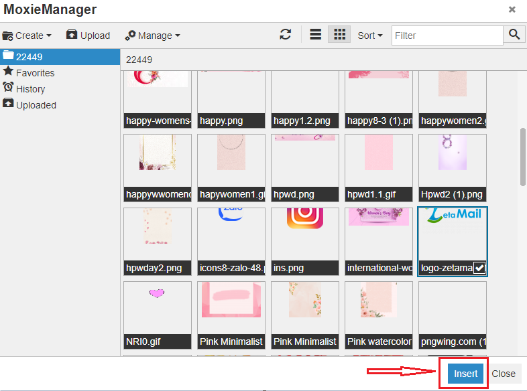Screen dimensions: 527x391
Task: Select the Pink watercolor thumbnail
Action: [379, 315]
